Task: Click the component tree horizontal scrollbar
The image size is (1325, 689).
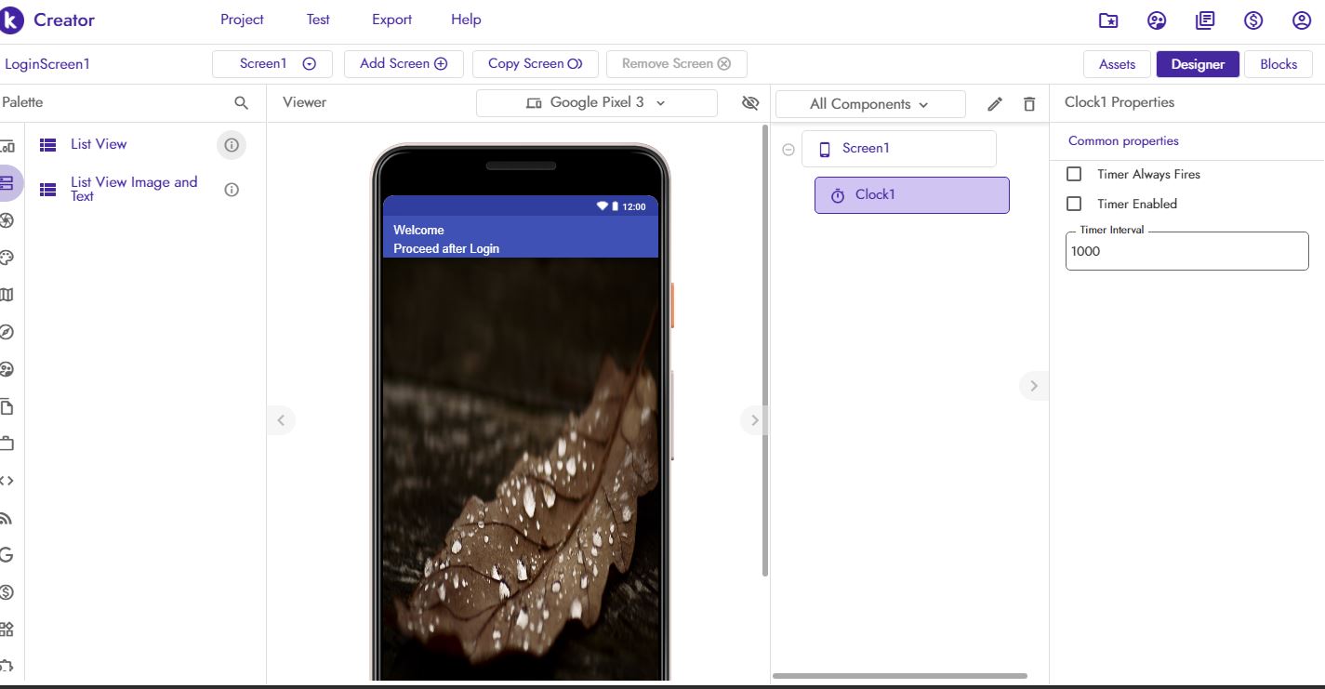Action: [900, 676]
